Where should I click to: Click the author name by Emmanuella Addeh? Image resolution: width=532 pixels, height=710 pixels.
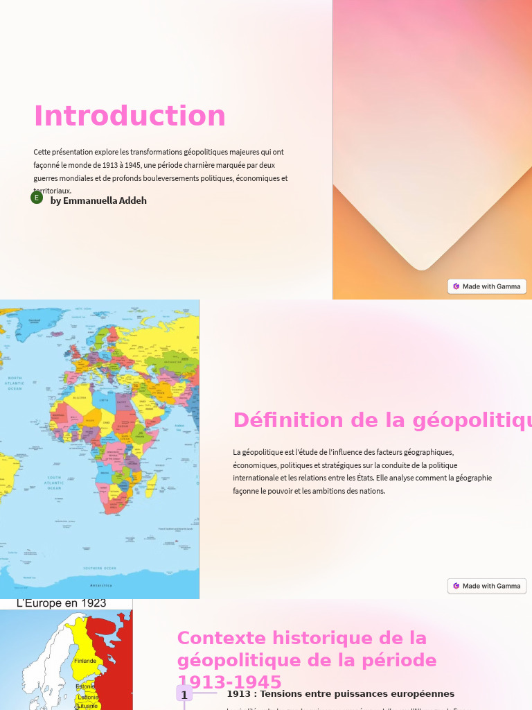coord(98,200)
